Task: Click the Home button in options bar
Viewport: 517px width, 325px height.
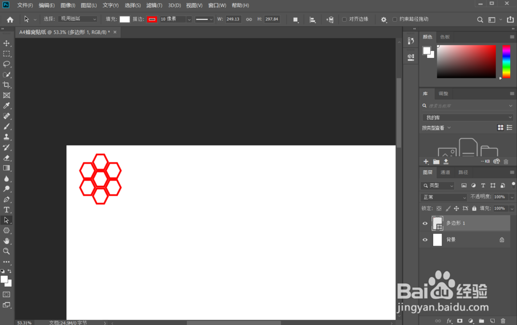Action: [x=10, y=20]
